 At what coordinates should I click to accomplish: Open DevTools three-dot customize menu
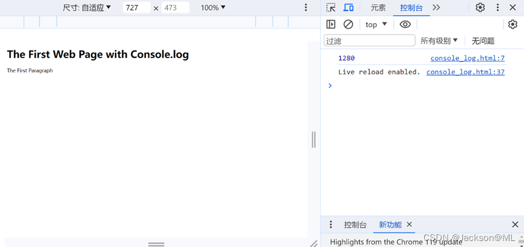[497, 8]
